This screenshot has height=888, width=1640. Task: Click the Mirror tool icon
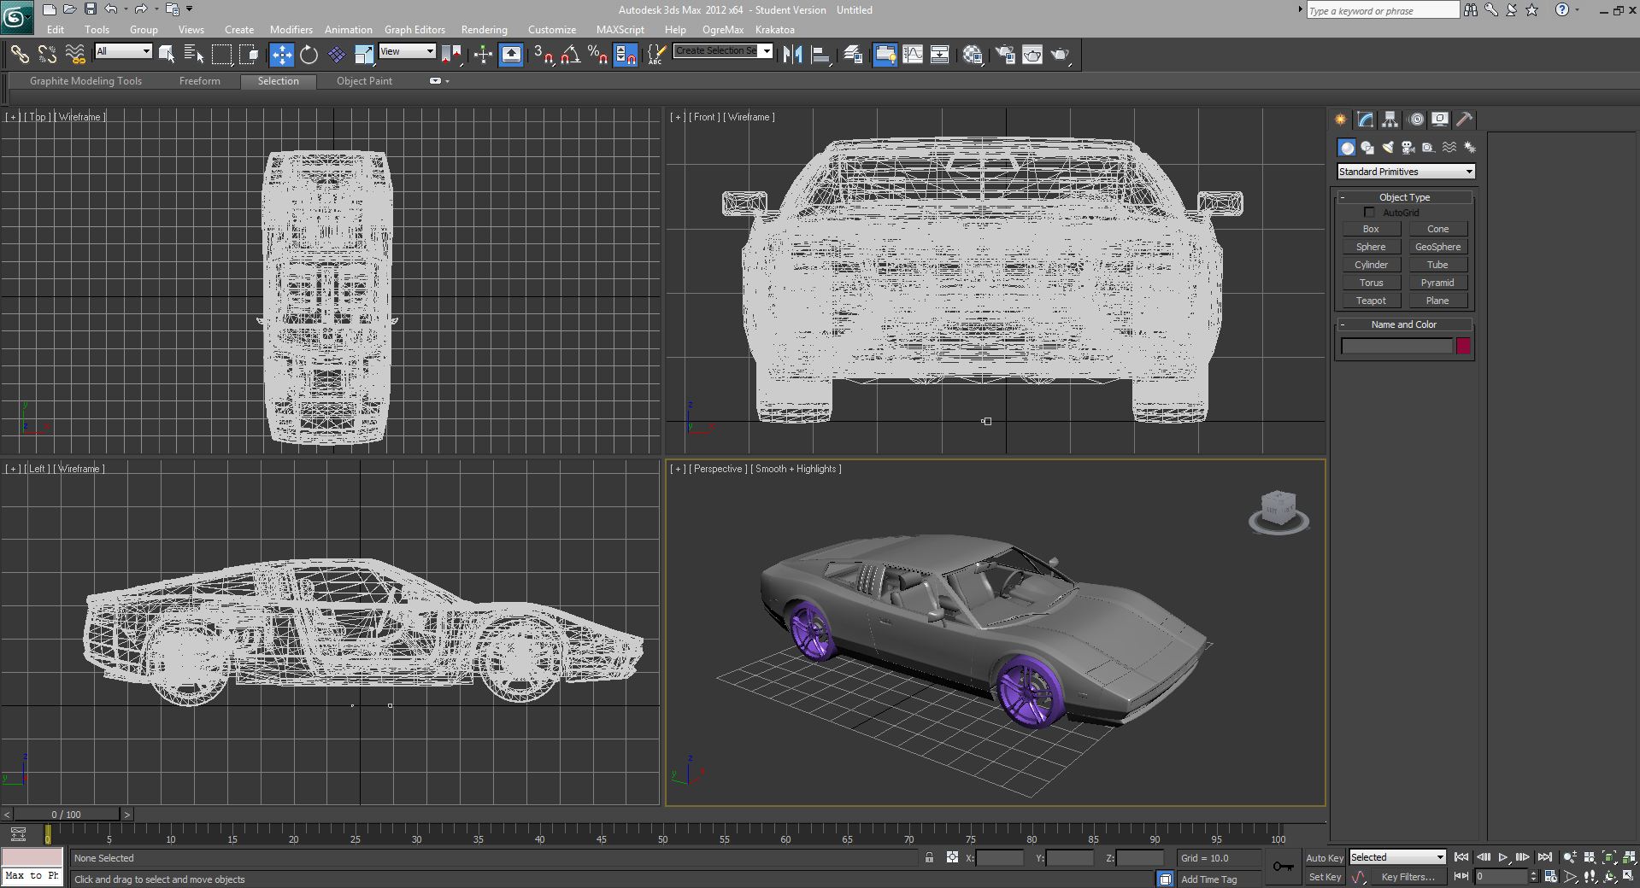(x=792, y=55)
